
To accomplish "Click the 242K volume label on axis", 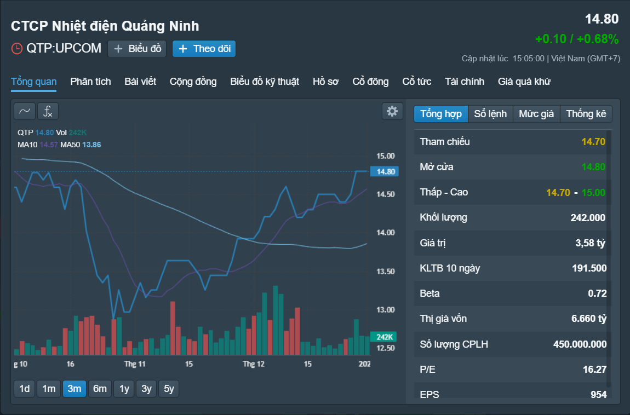I will (383, 337).
